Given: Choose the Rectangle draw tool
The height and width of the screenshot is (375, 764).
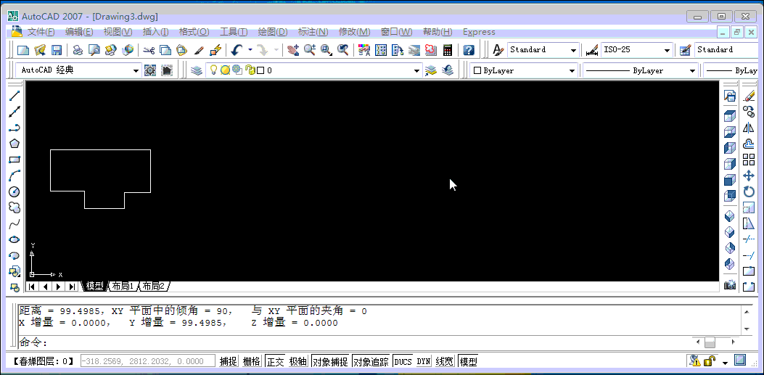Looking at the screenshot, I should [14, 160].
